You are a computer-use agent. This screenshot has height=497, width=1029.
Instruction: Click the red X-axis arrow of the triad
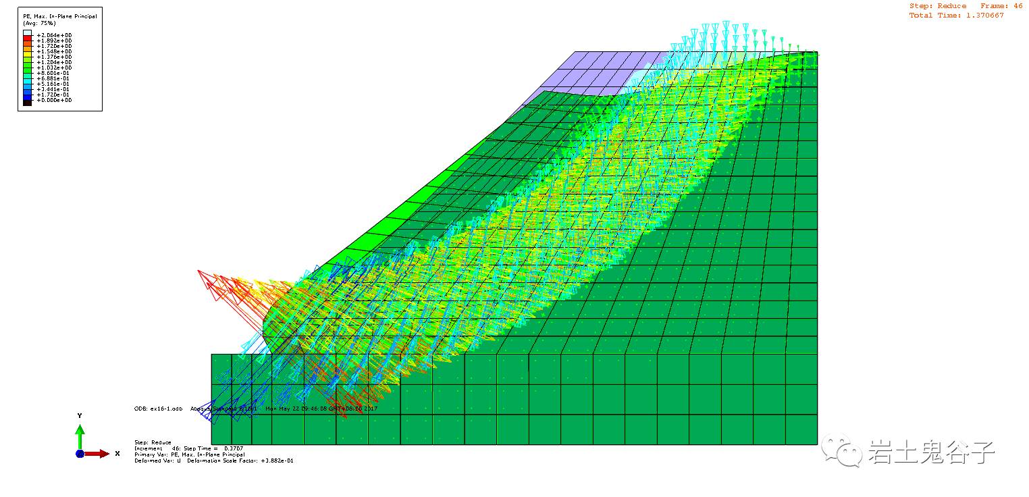[97, 454]
